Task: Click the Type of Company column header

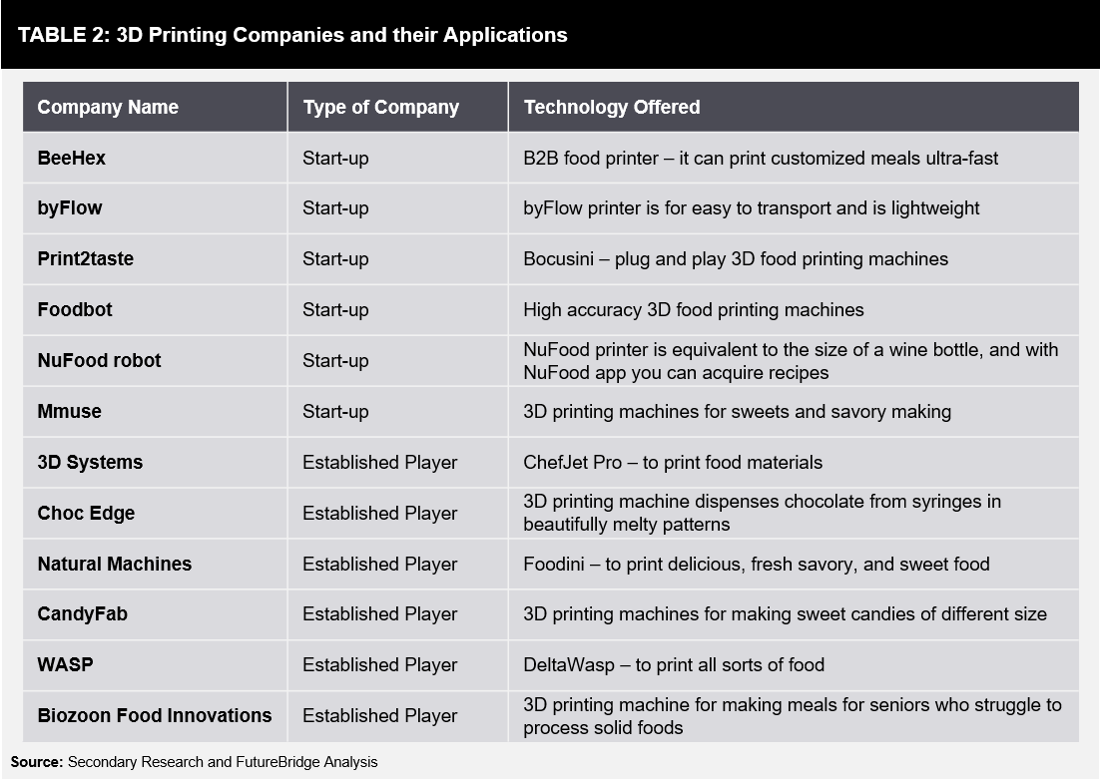Action: [x=397, y=107]
